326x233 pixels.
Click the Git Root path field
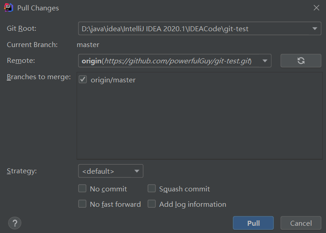[190, 29]
